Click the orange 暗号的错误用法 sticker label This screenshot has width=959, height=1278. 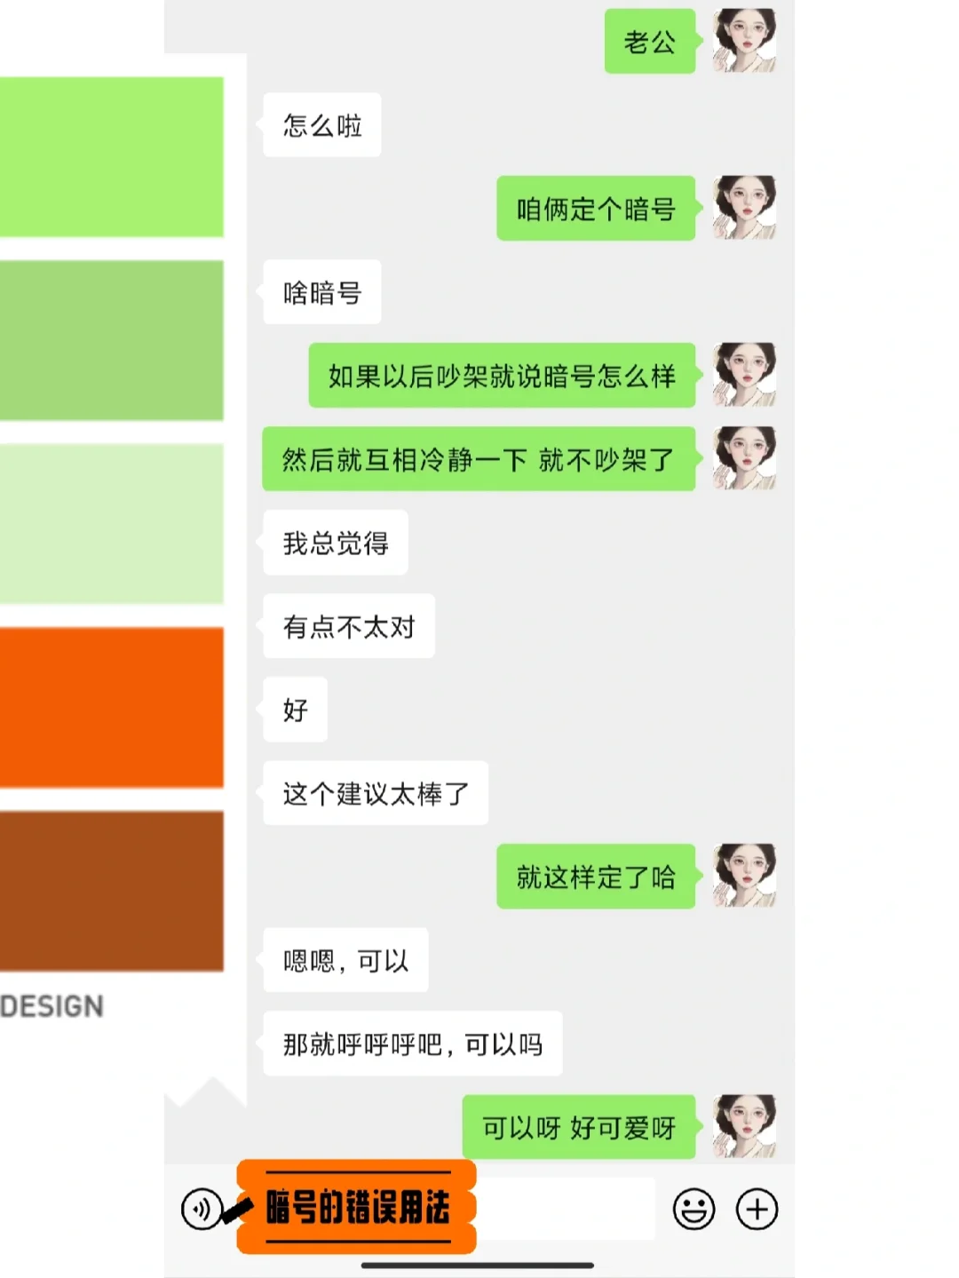(357, 1207)
